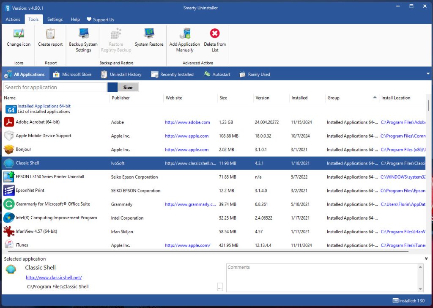Open EPSON L3150's WINDOWS install location
433x308 pixels.
point(403,177)
